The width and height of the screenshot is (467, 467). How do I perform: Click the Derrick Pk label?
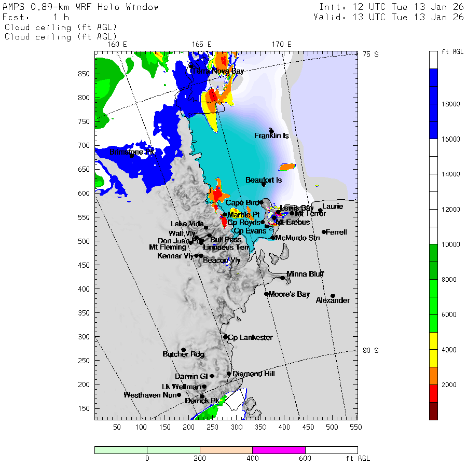click(x=202, y=401)
